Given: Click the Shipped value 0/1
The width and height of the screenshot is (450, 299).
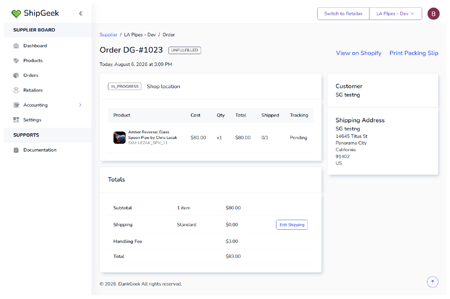Looking at the screenshot, I should [x=265, y=137].
